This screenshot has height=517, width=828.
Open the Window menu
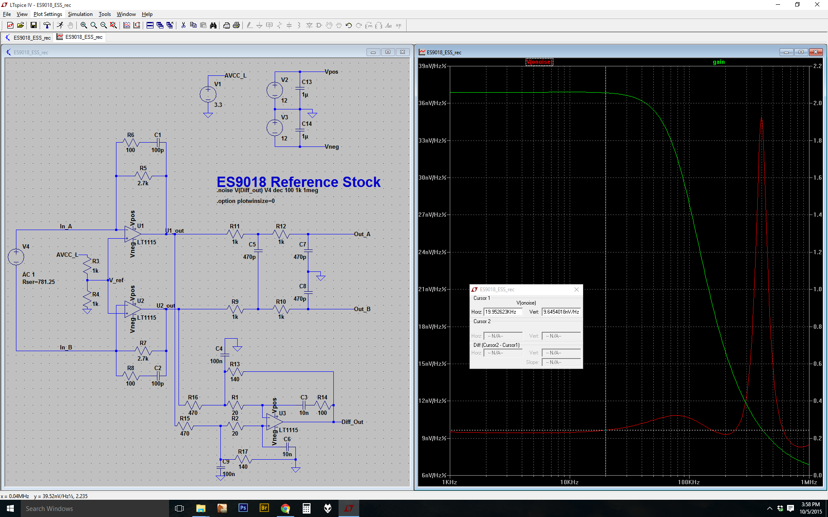point(126,14)
